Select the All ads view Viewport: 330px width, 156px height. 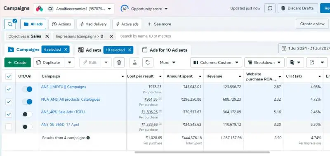click(x=33, y=24)
